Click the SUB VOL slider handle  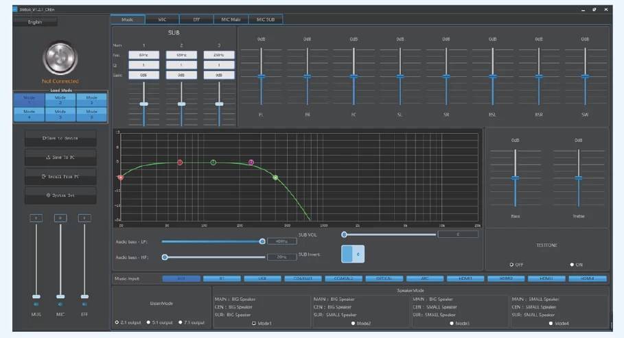(x=344, y=234)
